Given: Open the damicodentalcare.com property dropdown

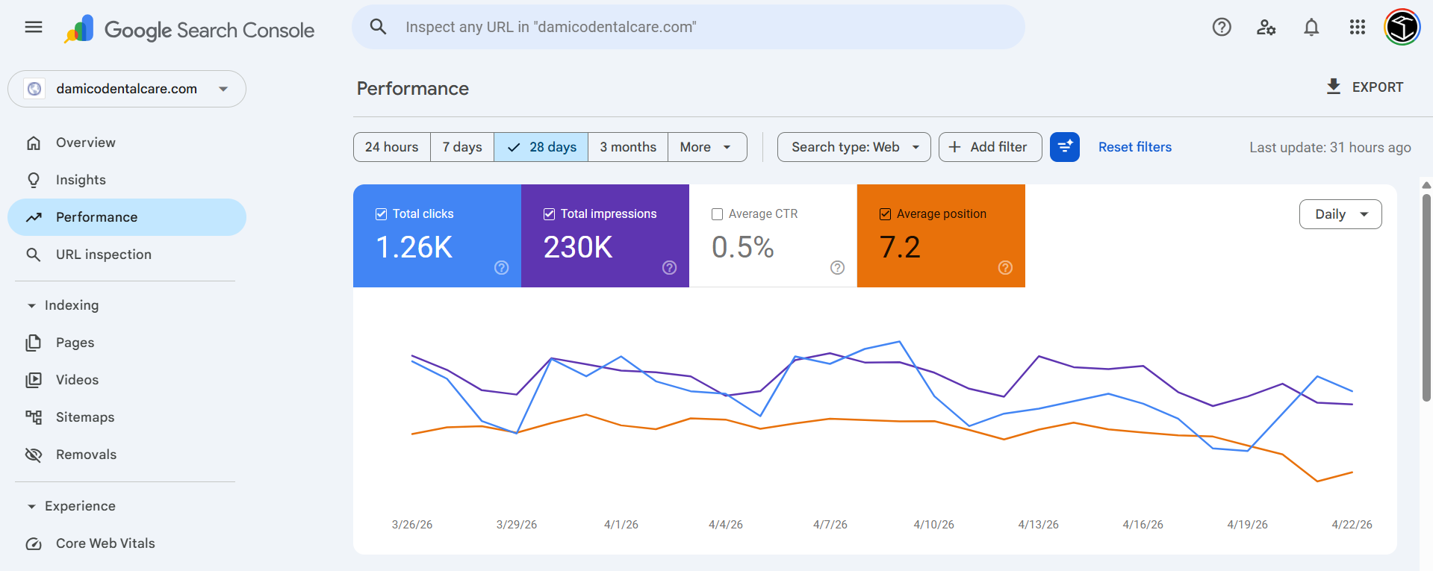Looking at the screenshot, I should (127, 89).
